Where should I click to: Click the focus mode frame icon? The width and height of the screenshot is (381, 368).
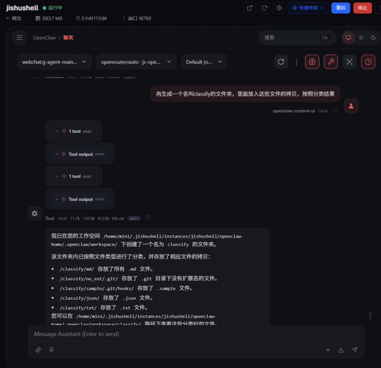349,62
